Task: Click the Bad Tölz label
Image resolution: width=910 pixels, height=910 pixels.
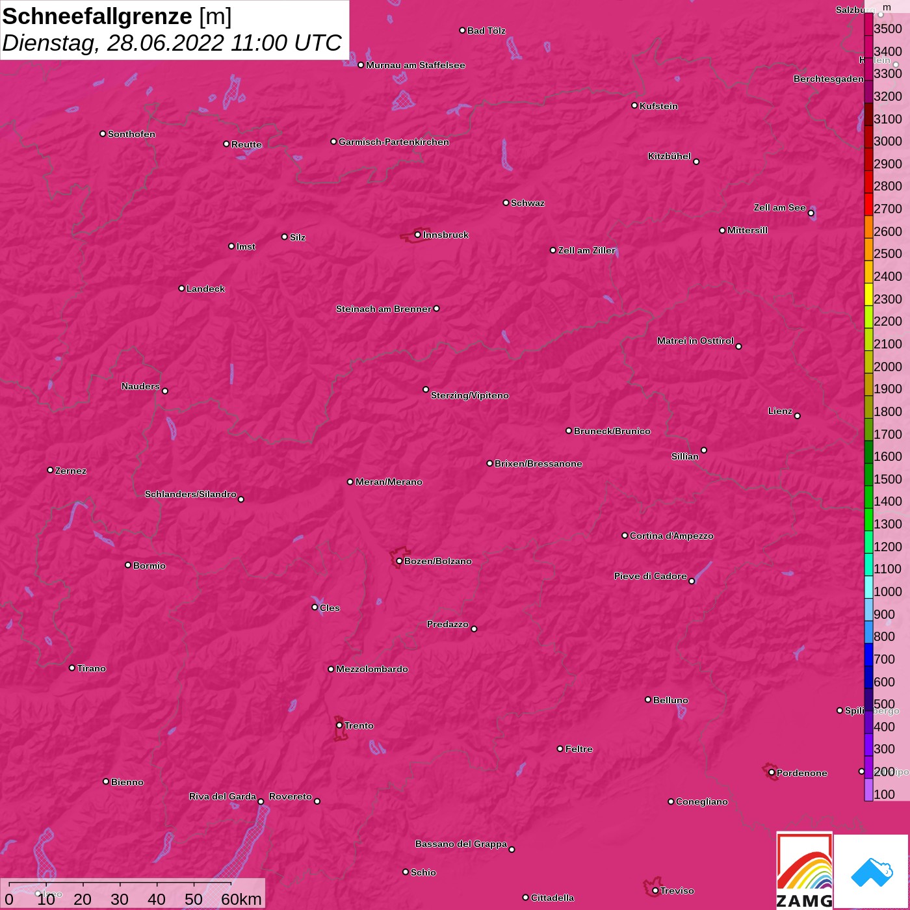Action: point(486,31)
